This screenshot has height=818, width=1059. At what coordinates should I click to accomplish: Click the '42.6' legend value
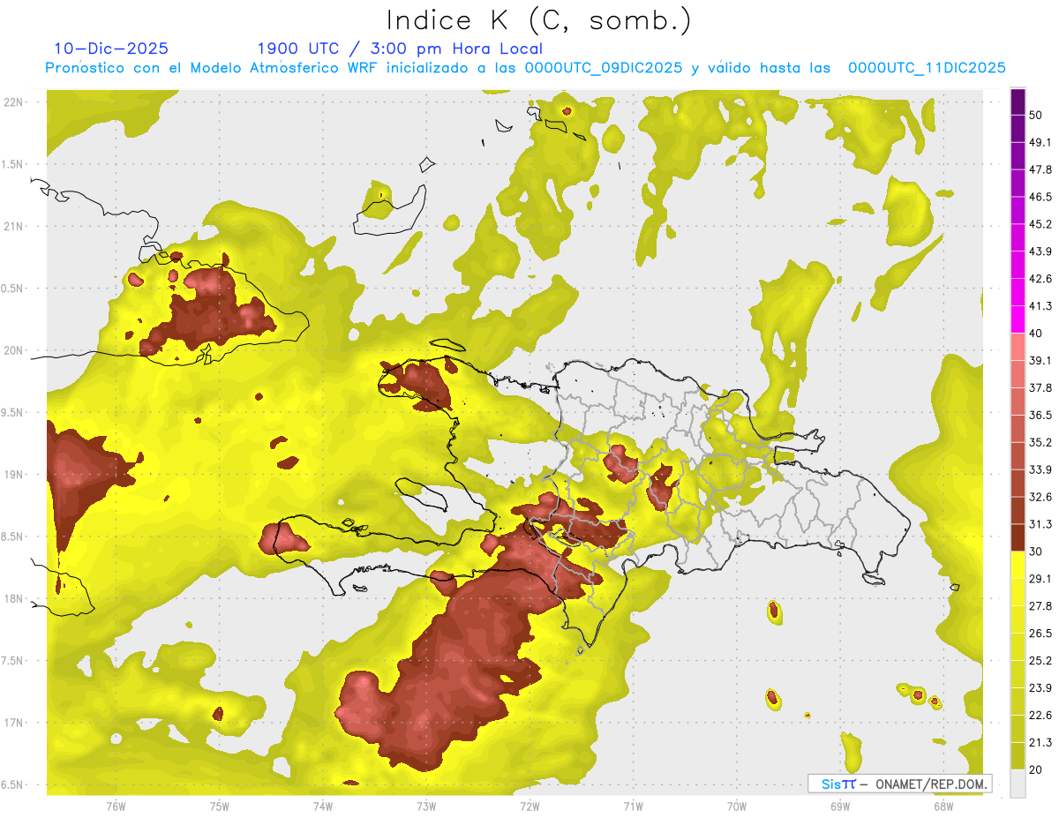click(x=1040, y=279)
